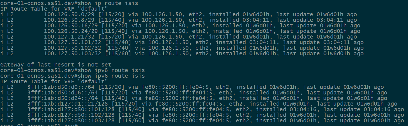Image resolution: width=408 pixels, height=126 pixels.
Task: Click the IPv6 prefix 3fff:1ab:d50:d0::/64
Action: click(61, 87)
